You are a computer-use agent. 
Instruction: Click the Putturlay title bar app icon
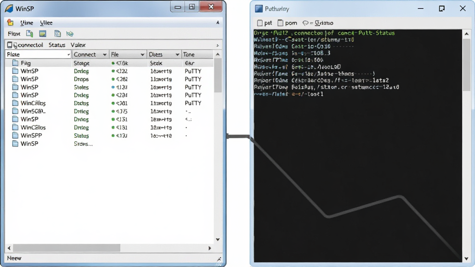[259, 9]
